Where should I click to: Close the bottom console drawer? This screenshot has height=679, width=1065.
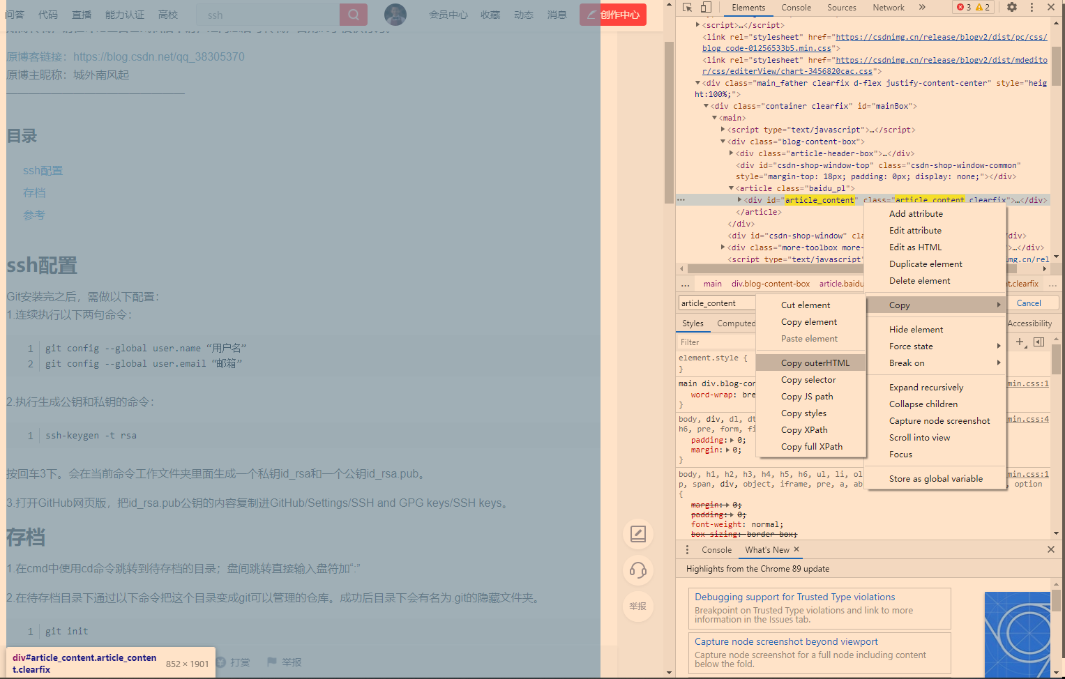[1051, 549]
